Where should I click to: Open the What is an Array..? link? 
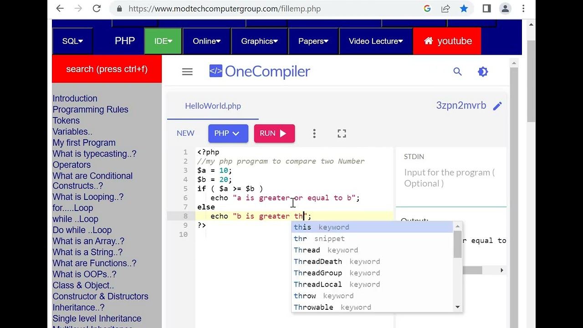(88, 241)
